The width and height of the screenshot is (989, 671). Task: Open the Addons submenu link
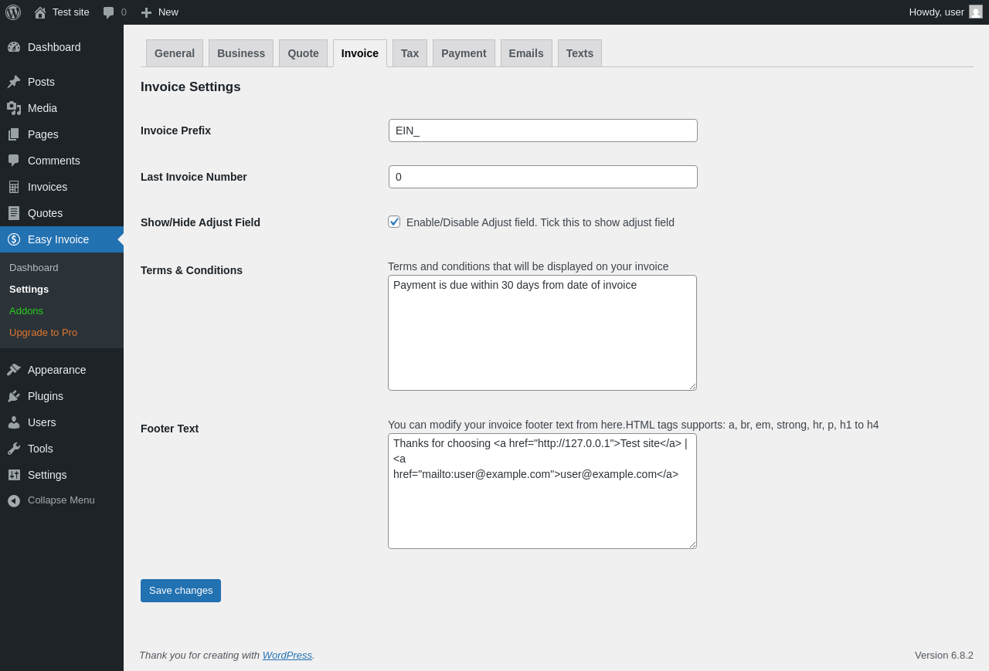[26, 310]
